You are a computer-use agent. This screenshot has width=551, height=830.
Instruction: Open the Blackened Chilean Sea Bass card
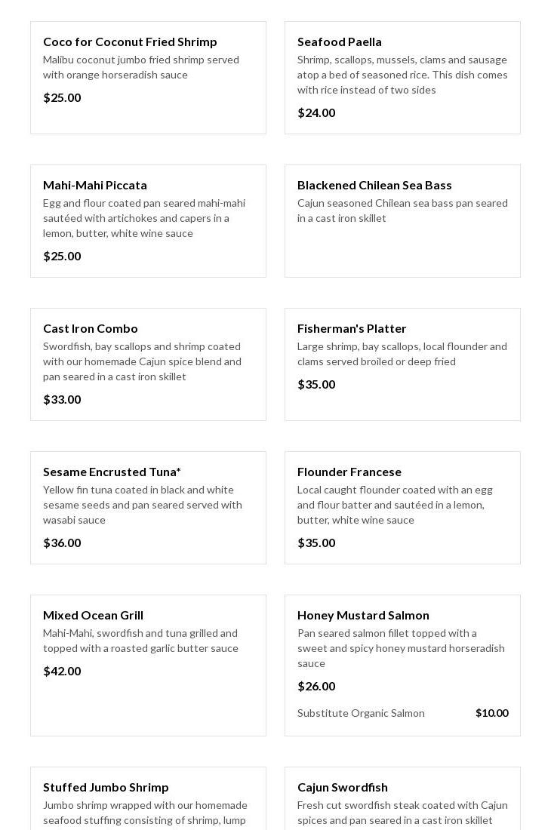click(374, 185)
